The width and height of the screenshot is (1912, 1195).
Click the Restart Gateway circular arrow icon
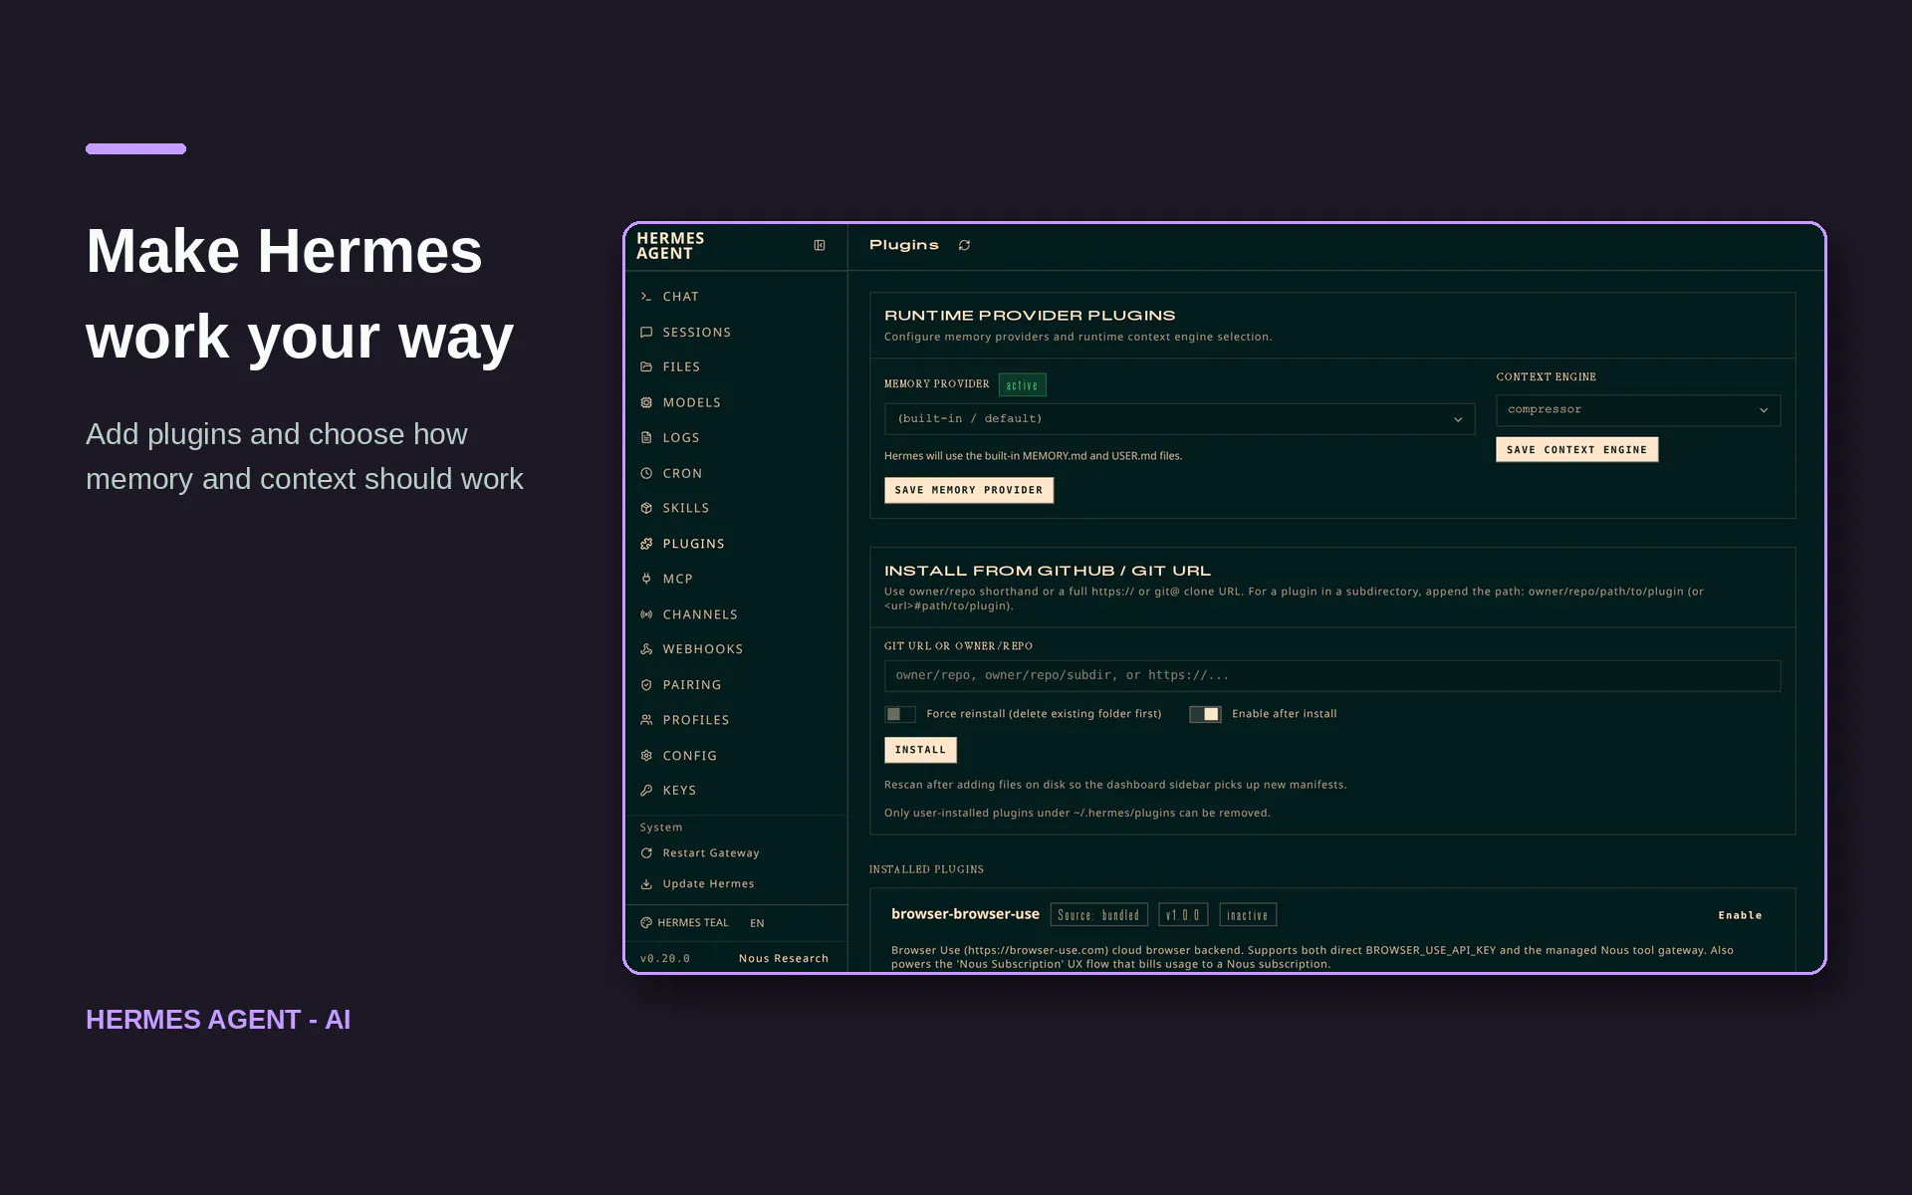(x=646, y=853)
